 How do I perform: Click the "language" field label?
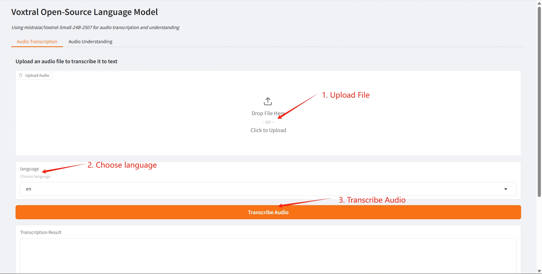29,169
